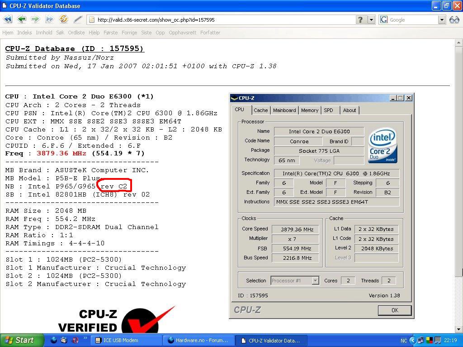Switch to the Mainboard tab in CPU-Z
This screenshot has height=347, width=463.
(x=284, y=110)
